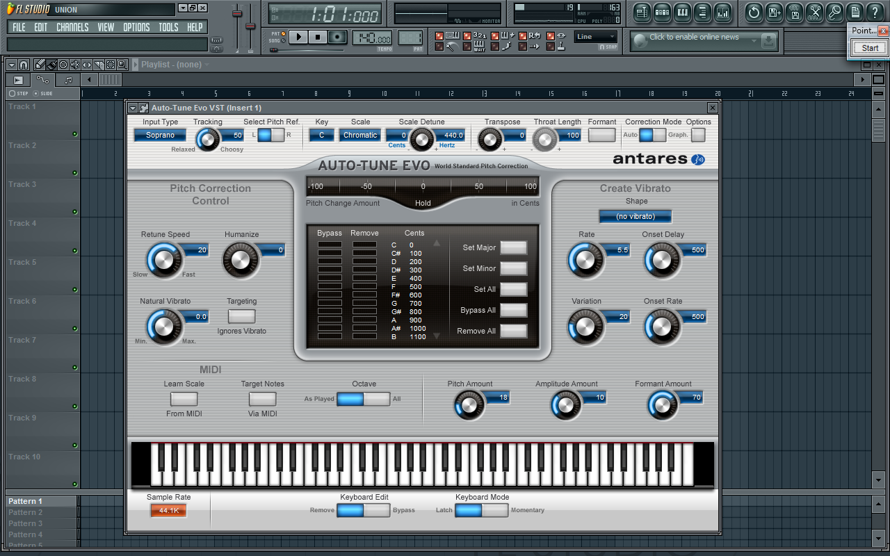Select the playlist pencil draw tool
Viewport: 890px width, 556px height.
(40, 65)
